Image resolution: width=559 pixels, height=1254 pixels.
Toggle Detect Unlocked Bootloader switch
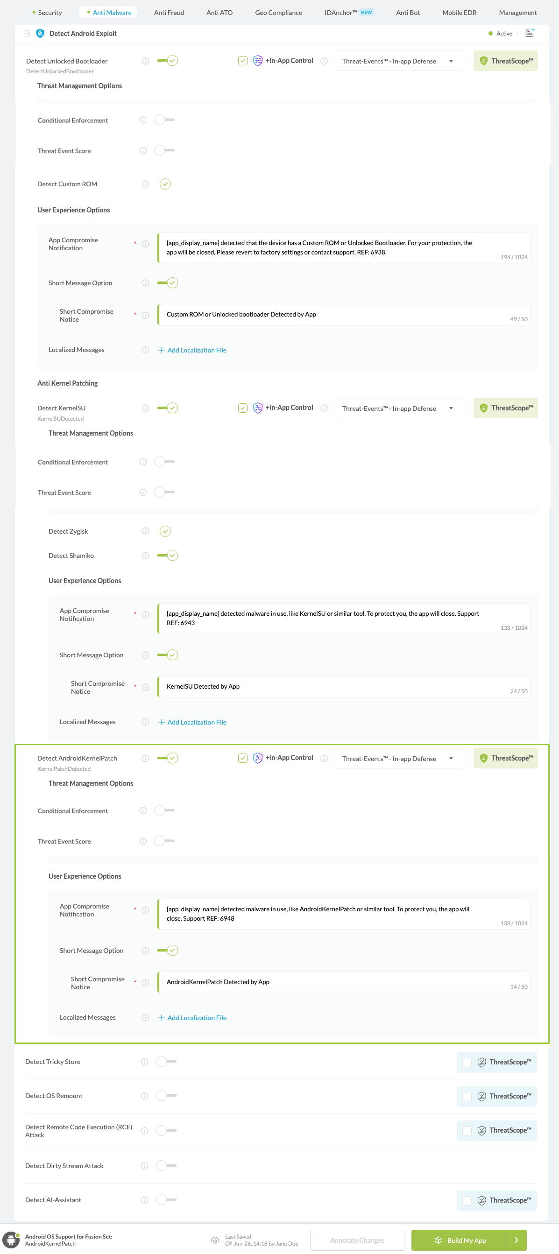click(167, 61)
